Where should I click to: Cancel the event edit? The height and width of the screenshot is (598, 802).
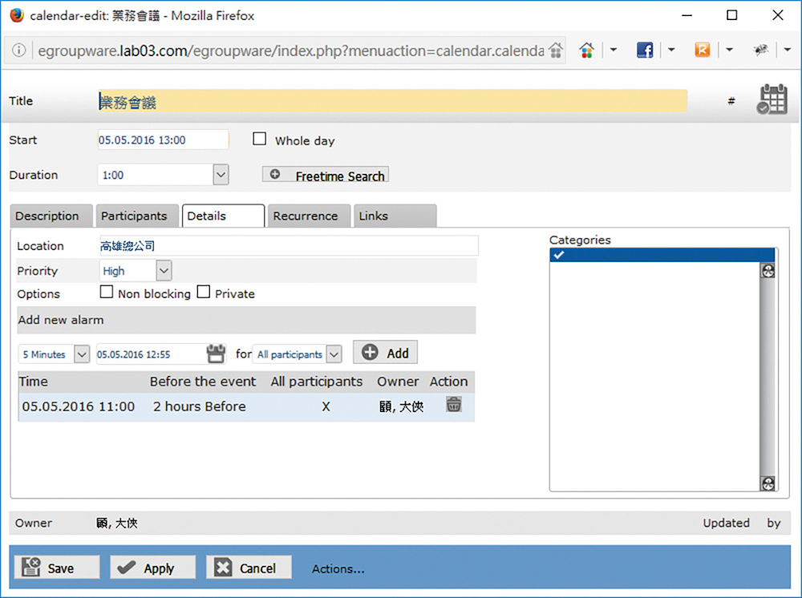249,568
